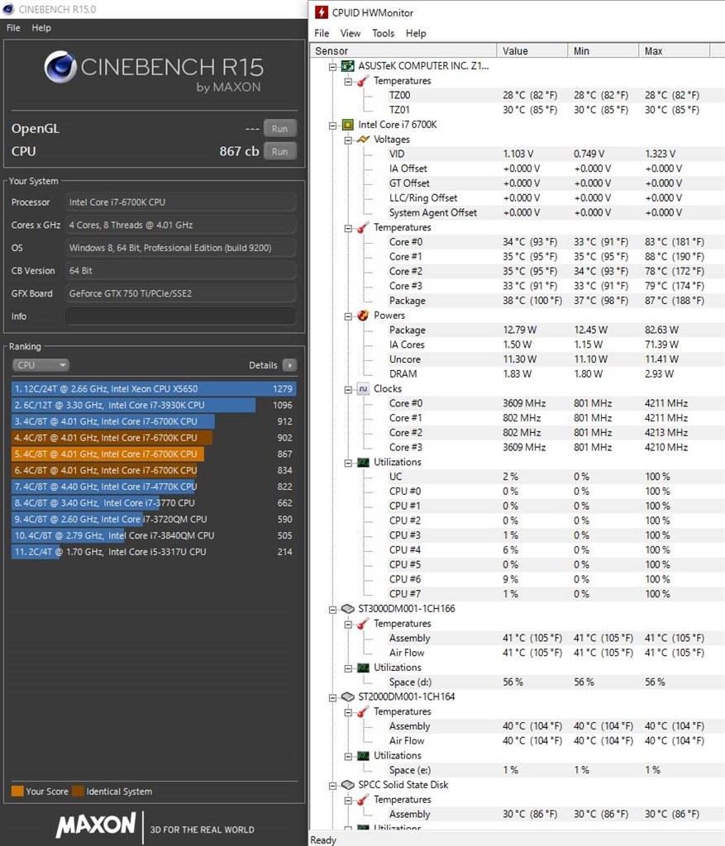Click the ST3000DM001 hard drive icon
725x846 pixels.
coord(348,609)
